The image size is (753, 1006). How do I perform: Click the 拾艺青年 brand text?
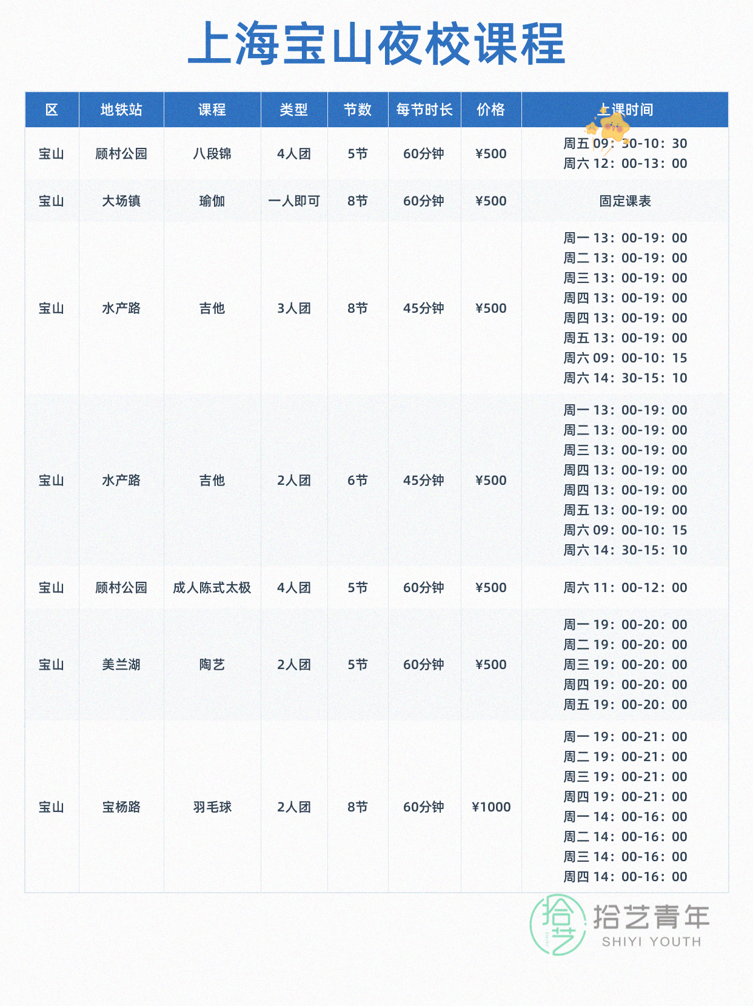[x=651, y=917]
